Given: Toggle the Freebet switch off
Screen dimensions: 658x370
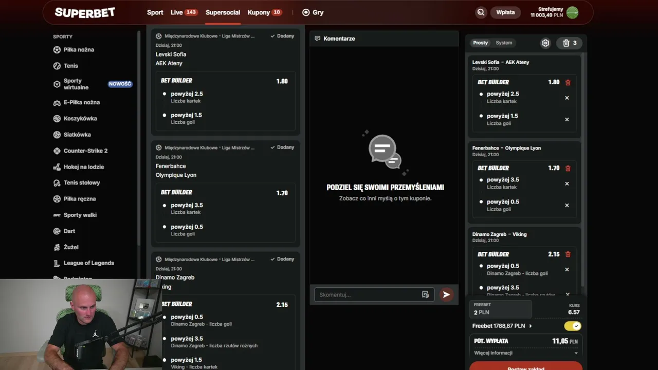Looking at the screenshot, I should tap(573, 326).
